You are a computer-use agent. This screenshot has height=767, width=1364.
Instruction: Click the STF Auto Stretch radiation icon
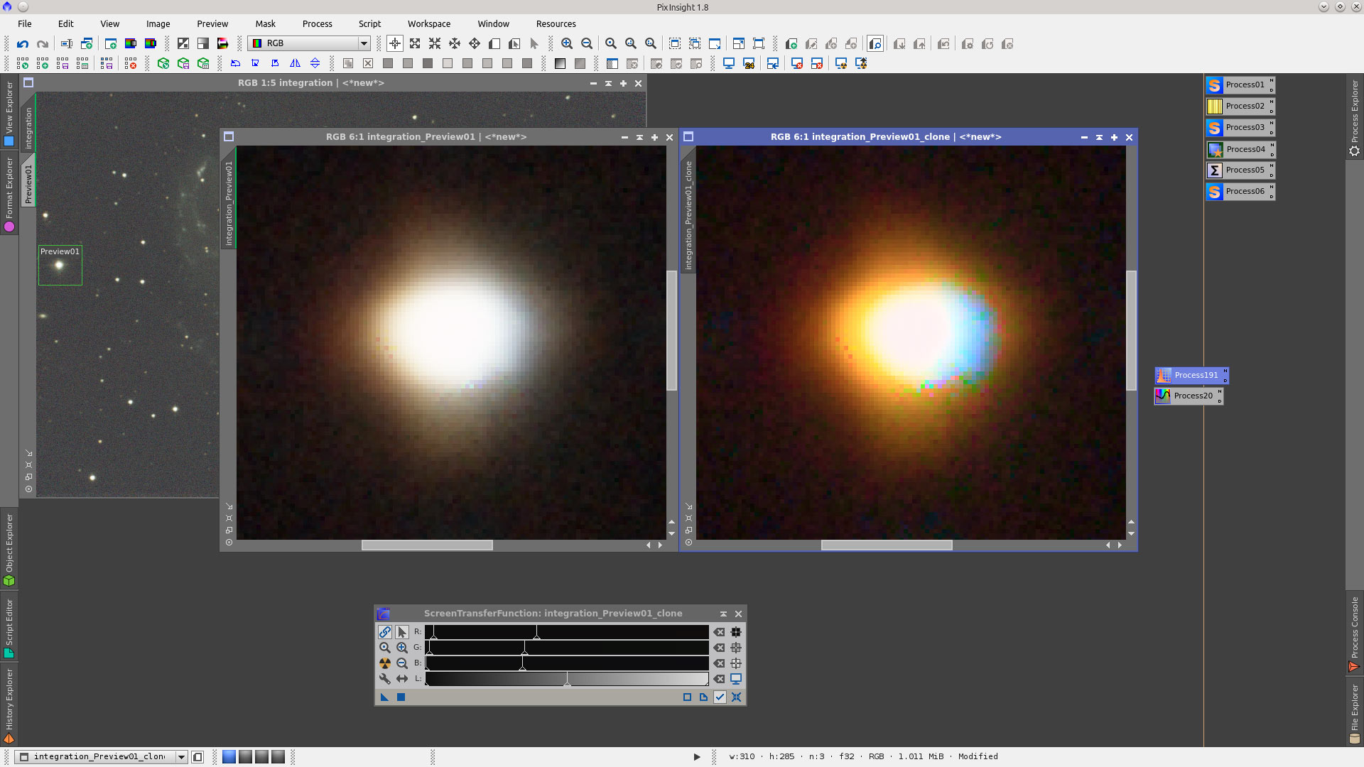385,663
